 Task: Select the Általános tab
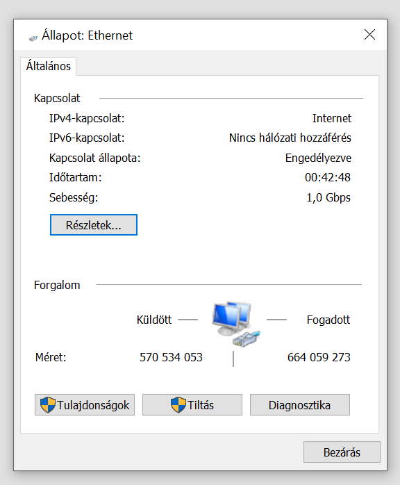pyautogui.click(x=49, y=66)
